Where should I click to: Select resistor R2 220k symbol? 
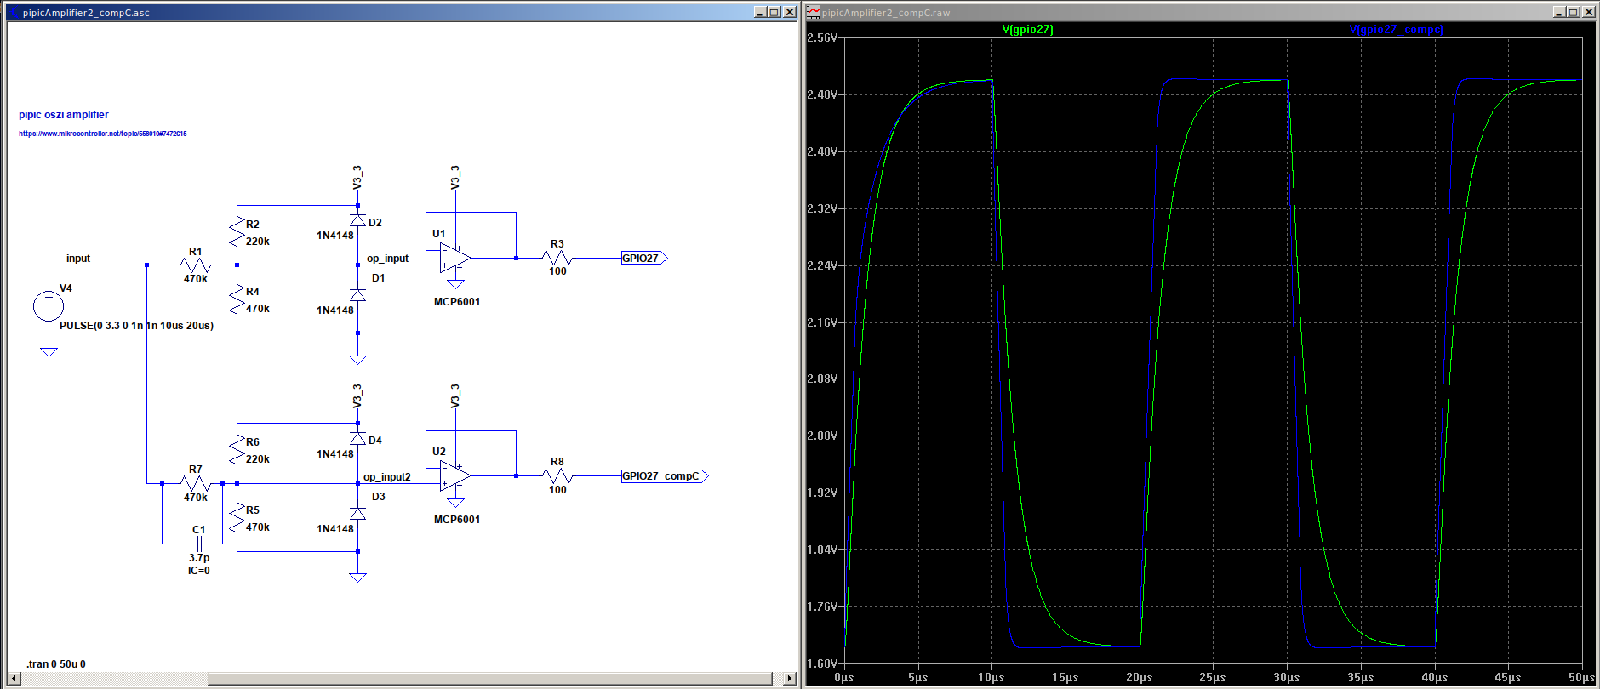[x=237, y=232]
